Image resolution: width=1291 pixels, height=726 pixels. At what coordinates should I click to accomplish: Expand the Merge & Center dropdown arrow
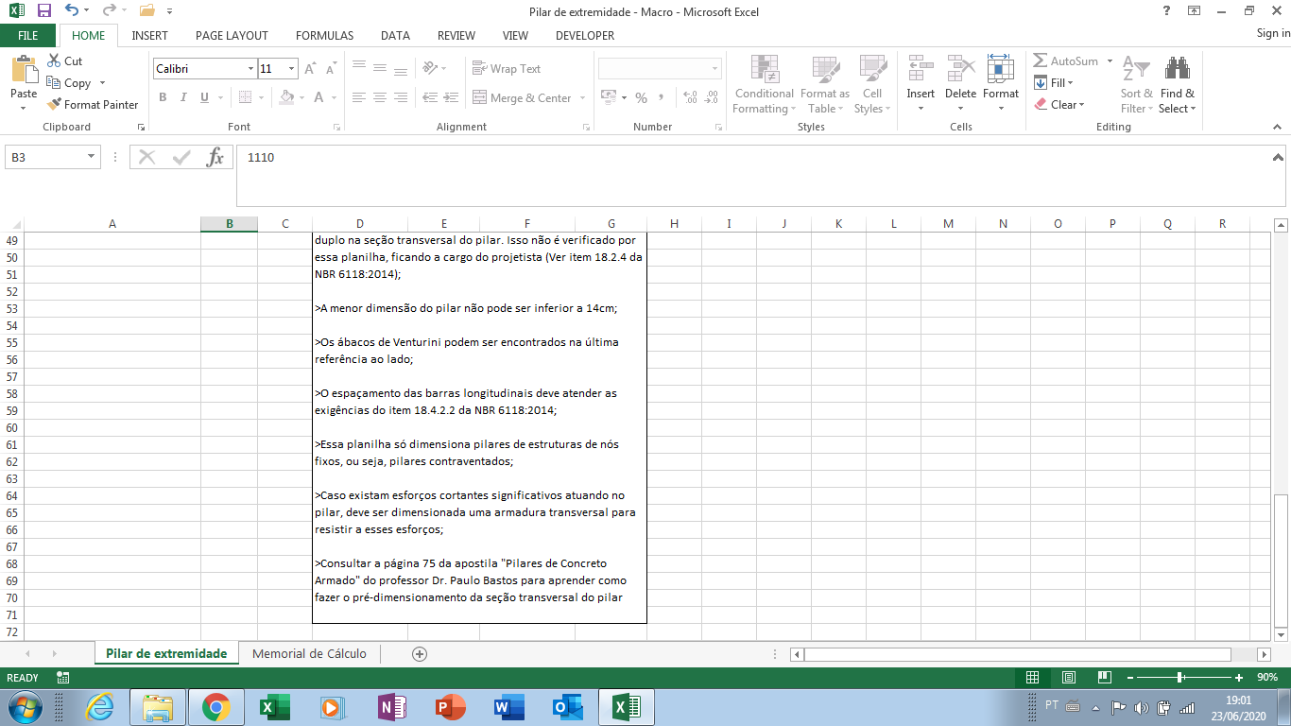(x=582, y=97)
